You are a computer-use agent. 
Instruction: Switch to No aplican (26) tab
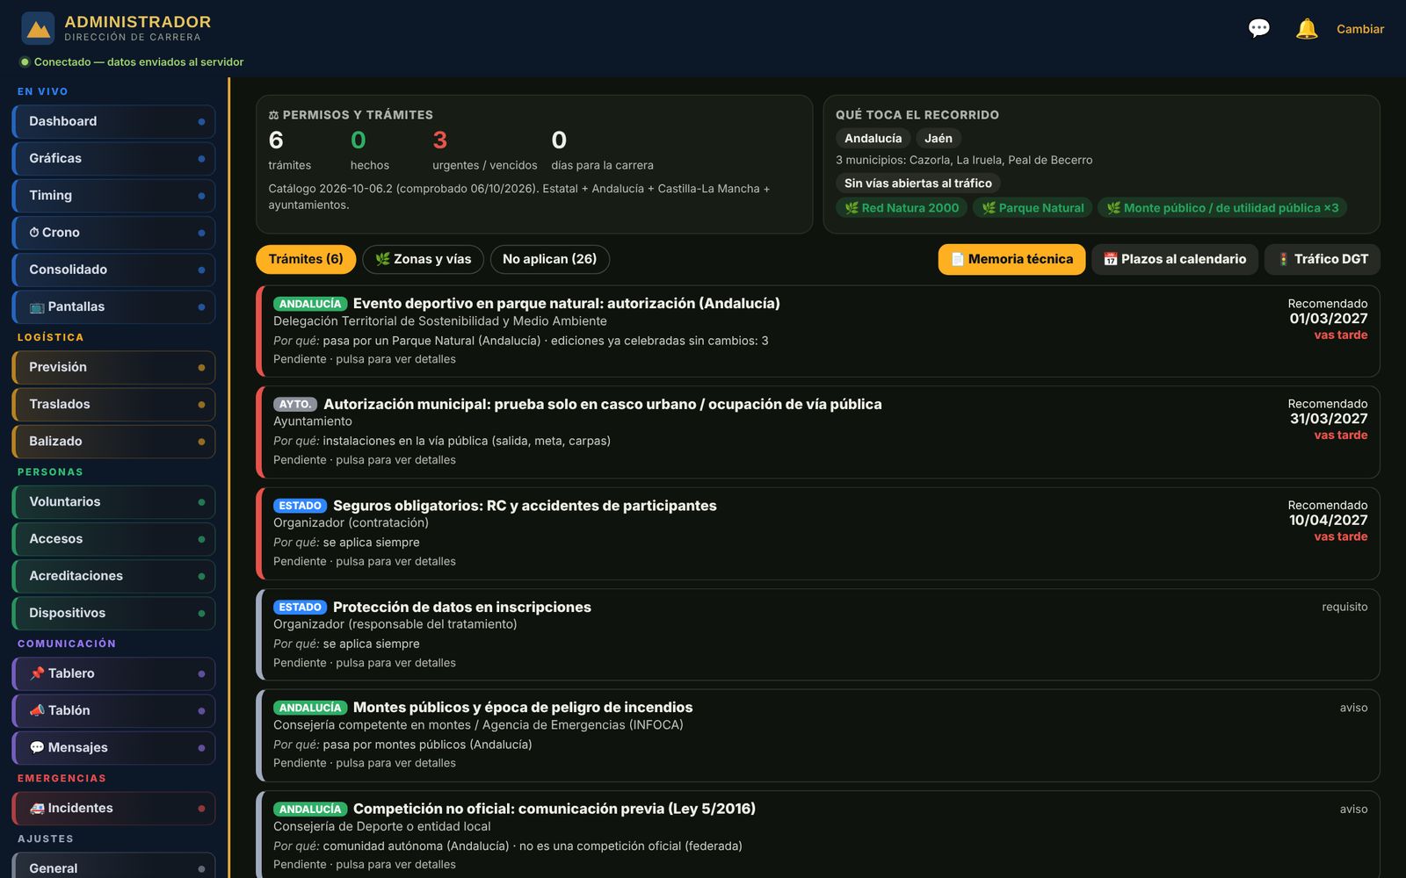(x=549, y=259)
